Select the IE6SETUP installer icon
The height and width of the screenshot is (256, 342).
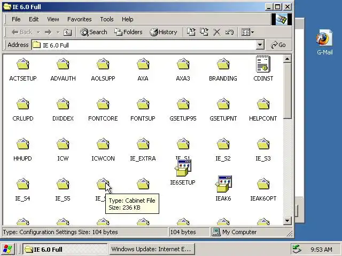tap(183, 168)
